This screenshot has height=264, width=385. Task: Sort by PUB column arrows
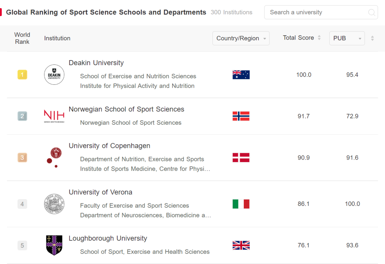372,38
